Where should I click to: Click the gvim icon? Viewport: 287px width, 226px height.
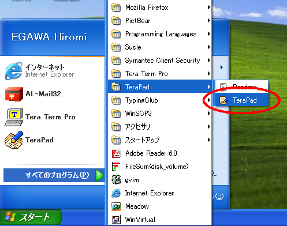click(116, 180)
